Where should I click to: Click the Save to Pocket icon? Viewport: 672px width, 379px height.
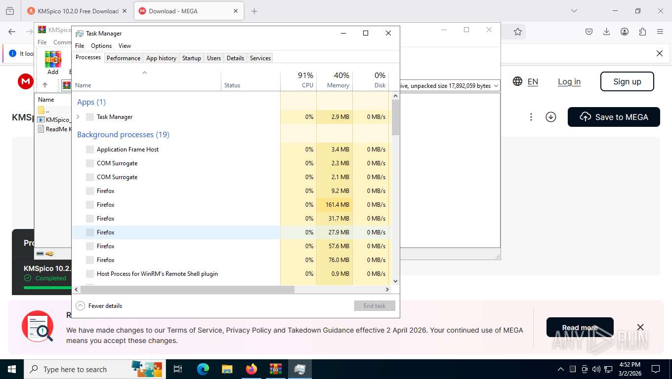click(x=589, y=32)
